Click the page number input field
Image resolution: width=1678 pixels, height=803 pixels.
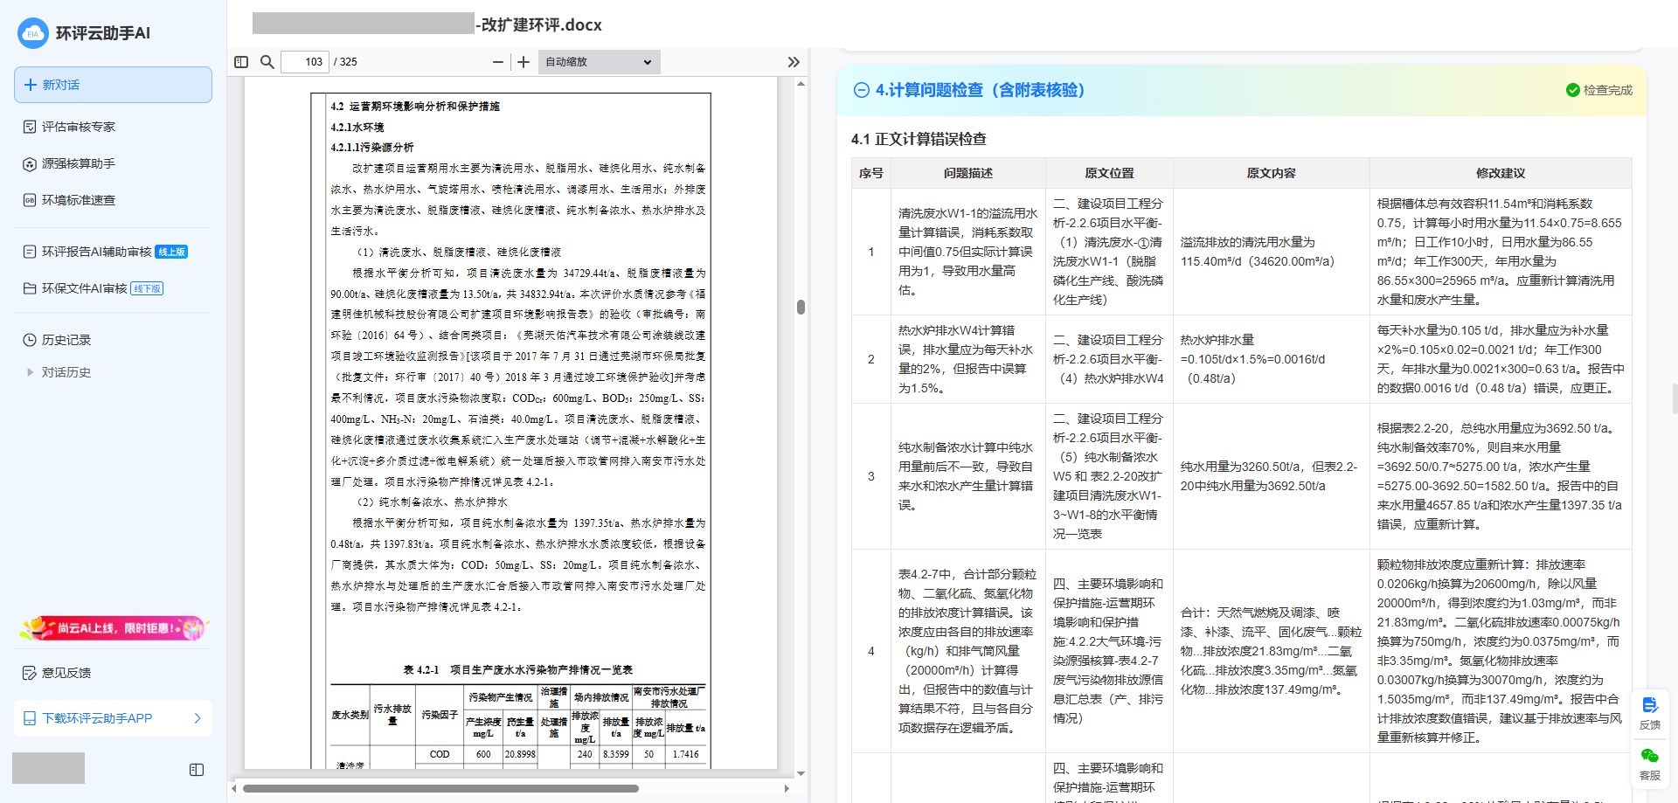[305, 62]
